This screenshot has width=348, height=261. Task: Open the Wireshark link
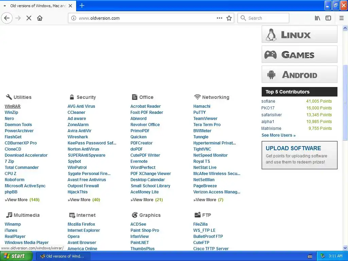pos(78,137)
